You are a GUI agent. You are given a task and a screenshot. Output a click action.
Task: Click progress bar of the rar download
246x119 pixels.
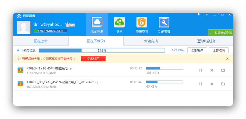click(x=165, y=68)
